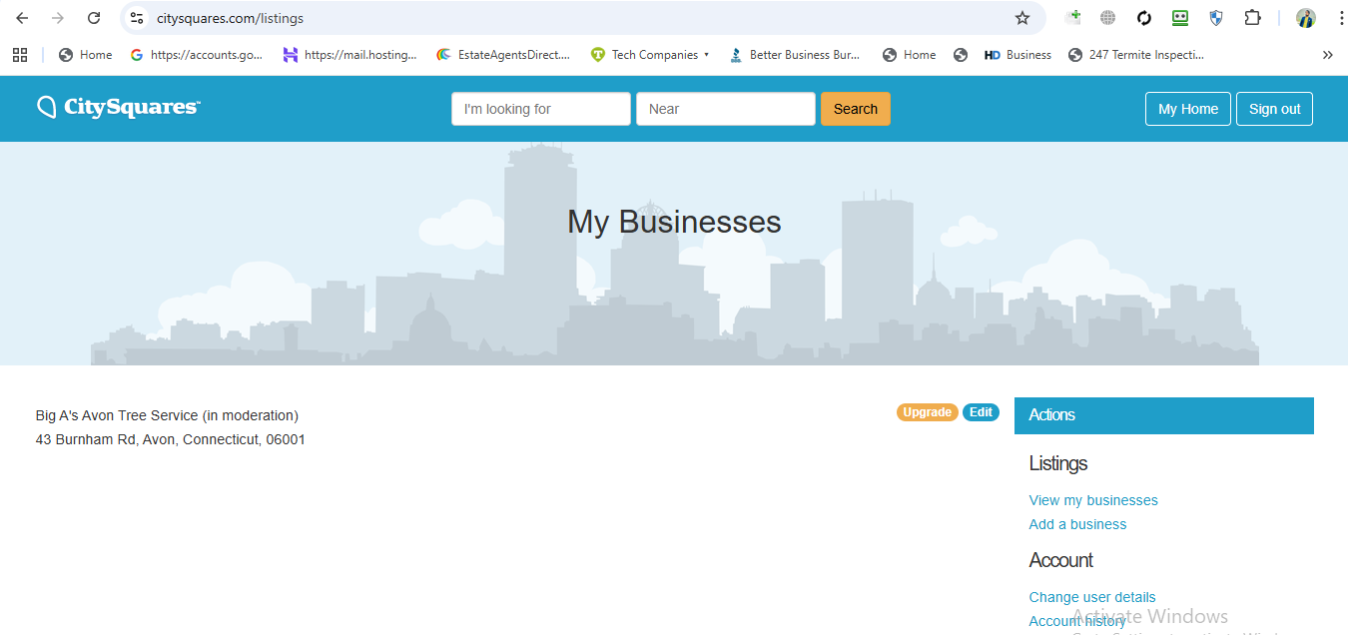Screen dimensions: 1348x635
Task: Open the browser Extensions puzzle icon
Action: coord(1252,18)
